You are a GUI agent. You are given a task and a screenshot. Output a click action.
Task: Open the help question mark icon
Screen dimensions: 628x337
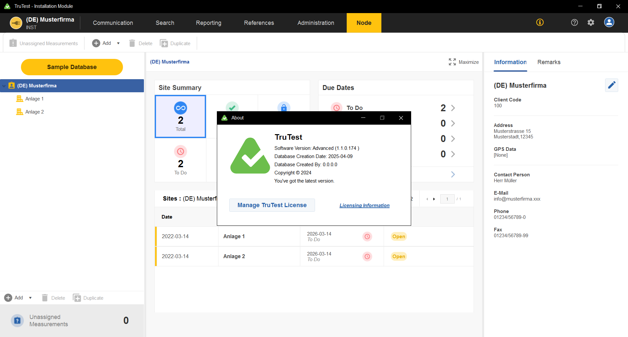pos(574,22)
